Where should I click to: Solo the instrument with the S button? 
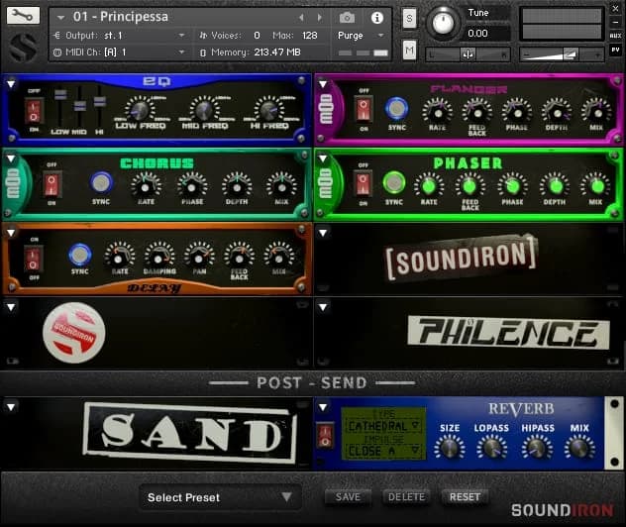(410, 19)
